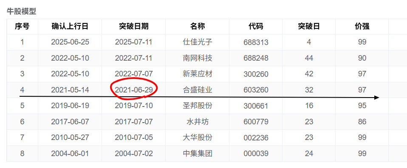This screenshot has height=168, width=407.
Task: Click stock code 000039
Action: click(256, 154)
